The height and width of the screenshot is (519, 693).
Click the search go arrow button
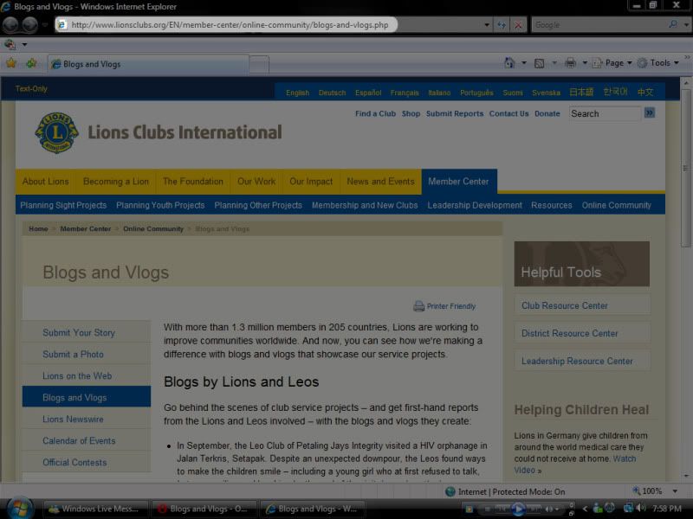coord(650,113)
